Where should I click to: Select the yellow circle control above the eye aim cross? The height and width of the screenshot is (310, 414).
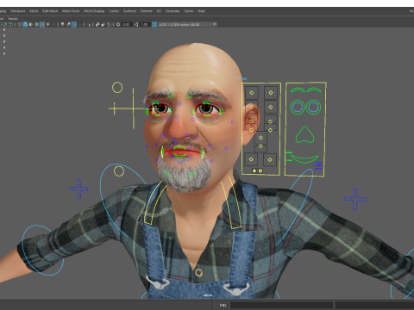tap(117, 87)
